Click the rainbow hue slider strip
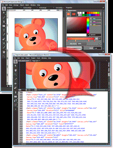This screenshot has width=113, height=148. point(88,25)
